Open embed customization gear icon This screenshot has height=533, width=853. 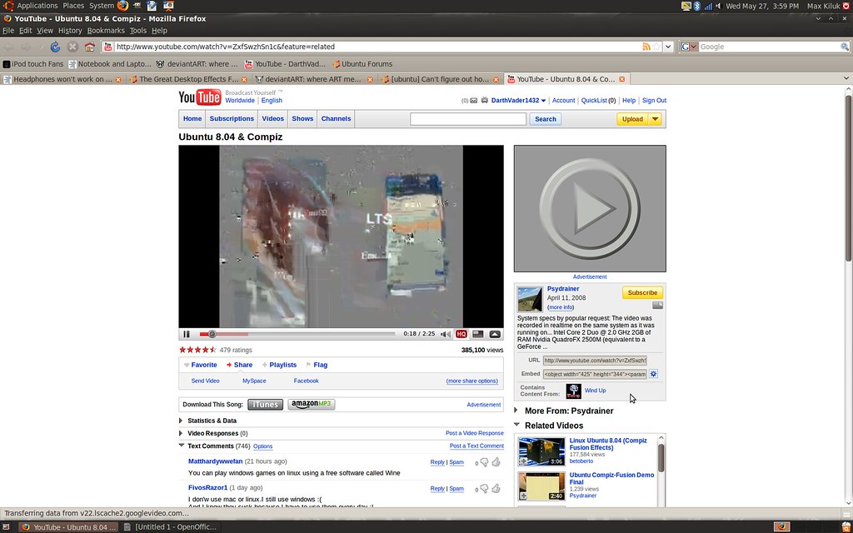pos(654,374)
